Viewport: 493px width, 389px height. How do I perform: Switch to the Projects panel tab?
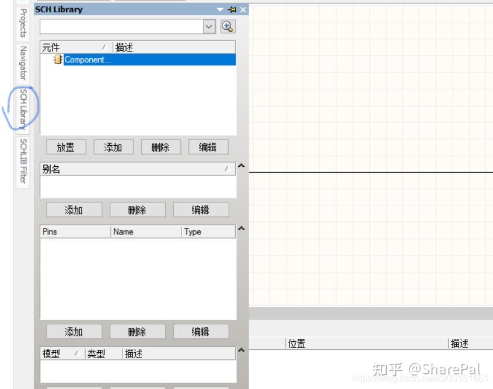22,25
